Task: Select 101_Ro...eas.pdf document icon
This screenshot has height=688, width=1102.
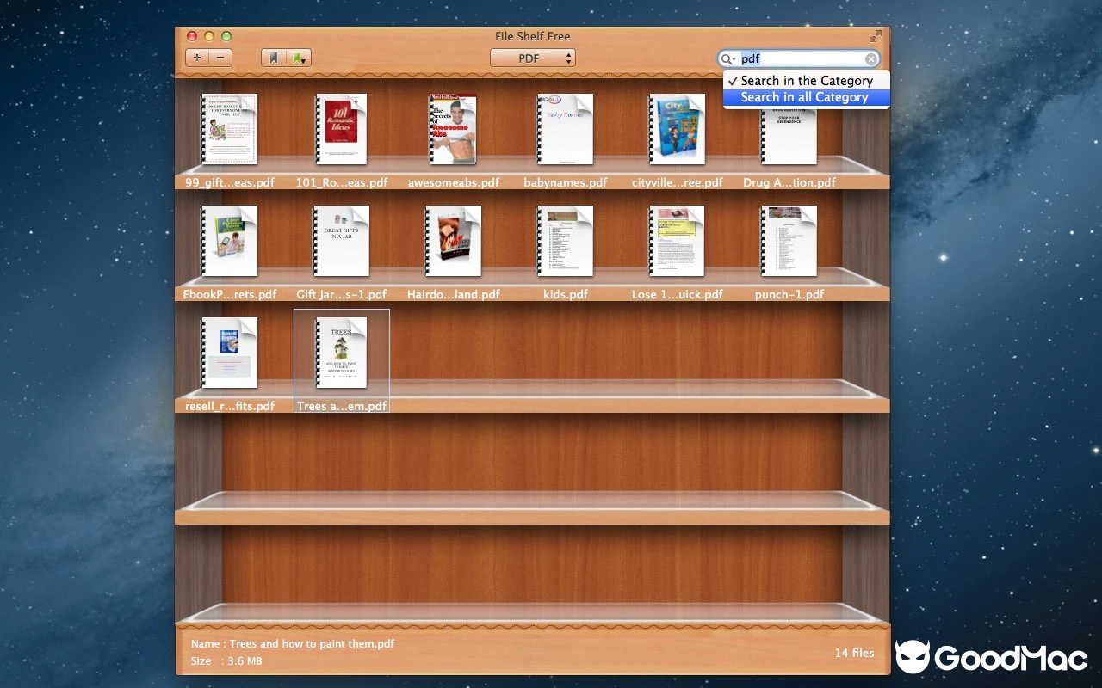Action: tap(341, 129)
